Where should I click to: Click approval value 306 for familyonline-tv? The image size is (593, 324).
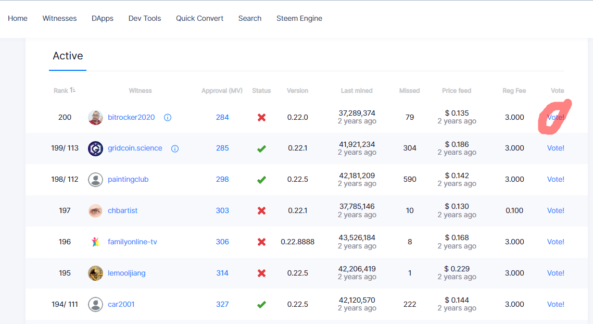[x=222, y=242]
